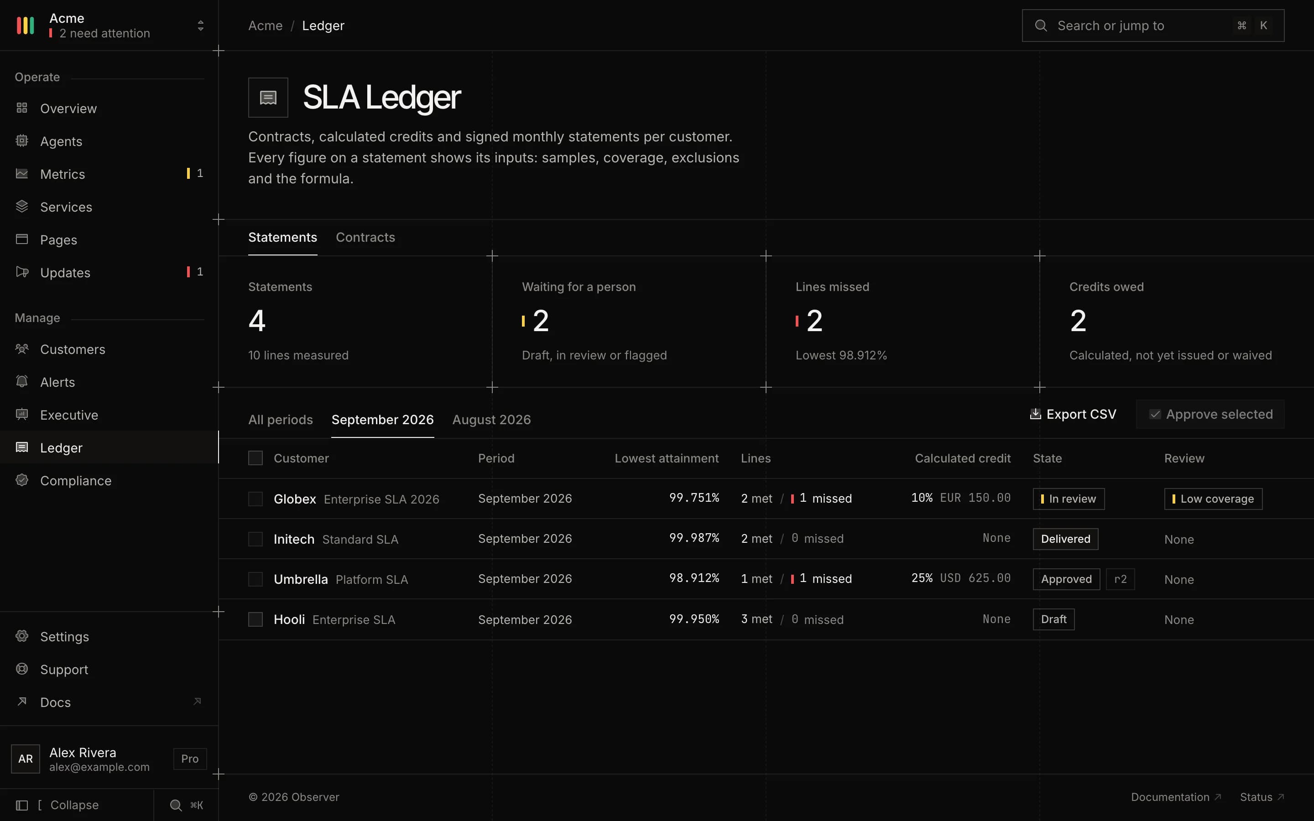Click the sidebar search magnifier icon

176,805
